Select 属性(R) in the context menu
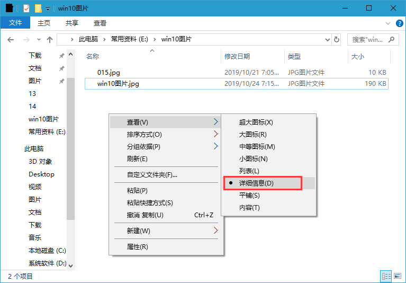The height and width of the screenshot is (283, 406). pos(137,247)
